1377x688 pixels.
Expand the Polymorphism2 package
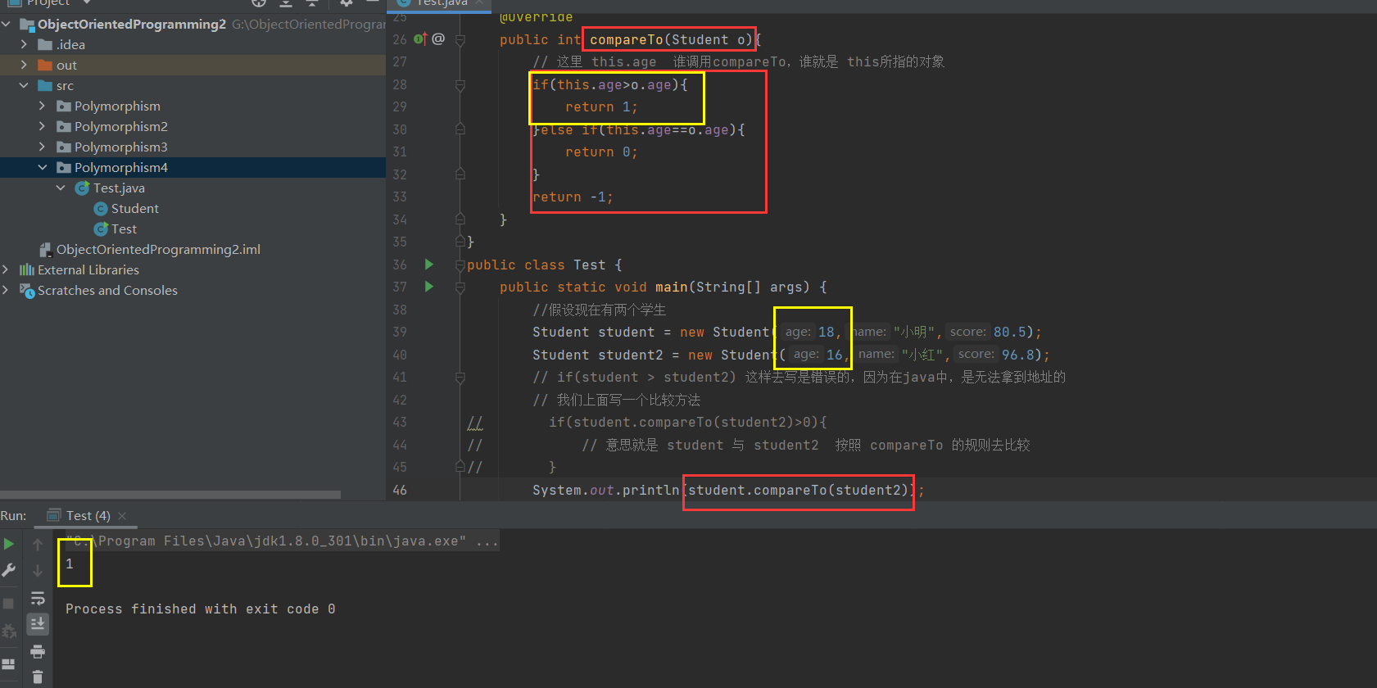[x=43, y=127]
